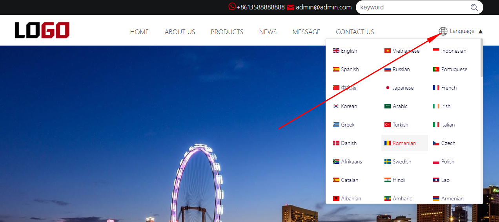Image resolution: width=499 pixels, height=222 pixels.
Task: Select Irish language
Action: point(442,106)
